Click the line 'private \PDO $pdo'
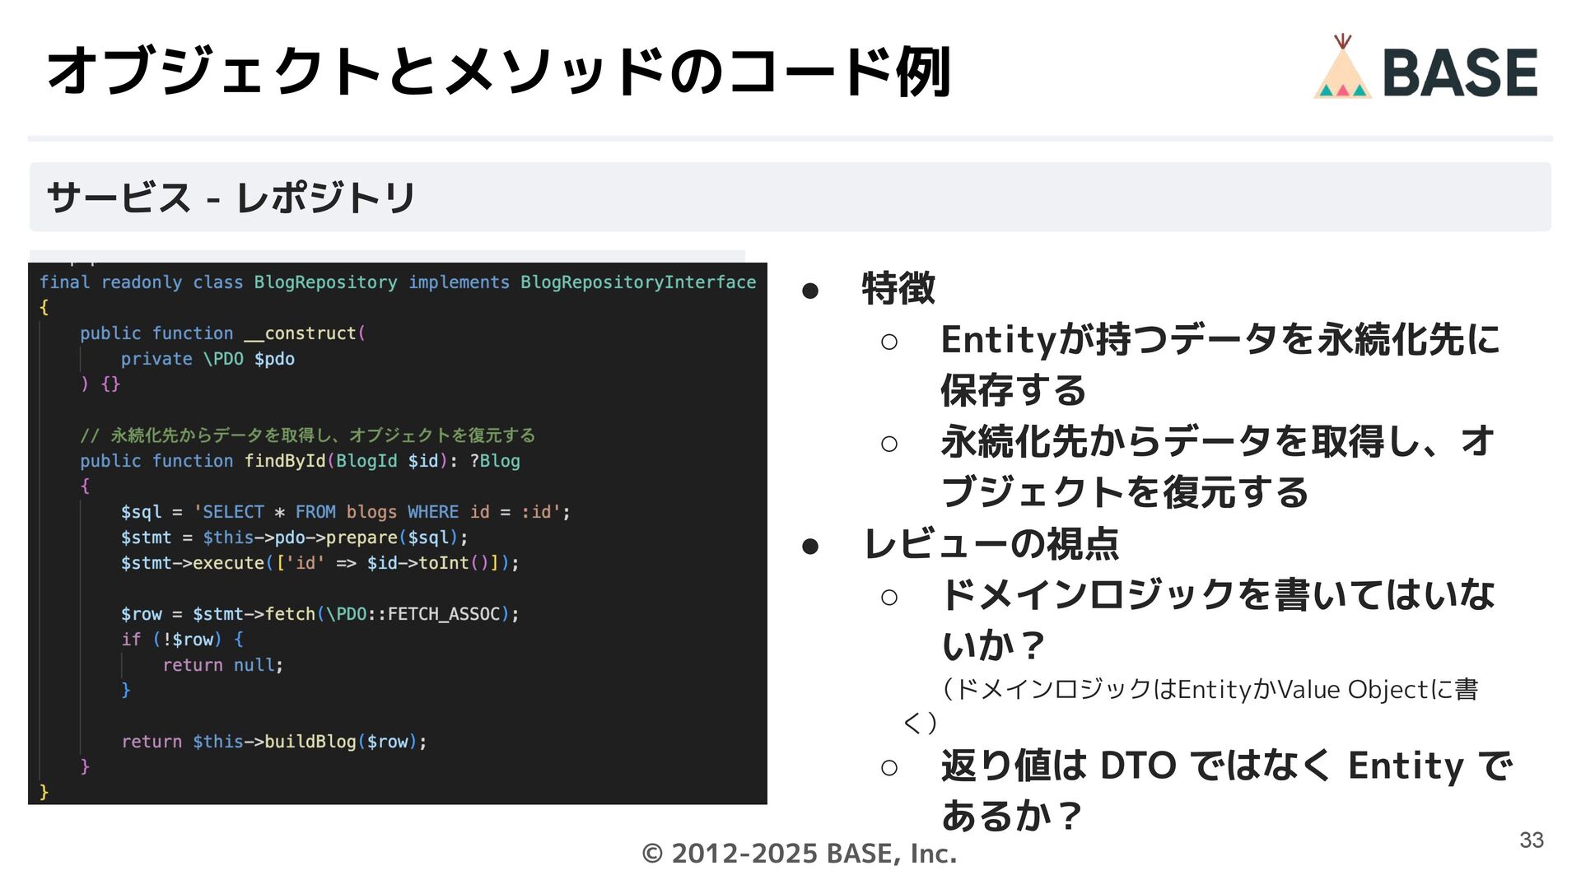The width and height of the screenshot is (1581, 889). point(208,359)
